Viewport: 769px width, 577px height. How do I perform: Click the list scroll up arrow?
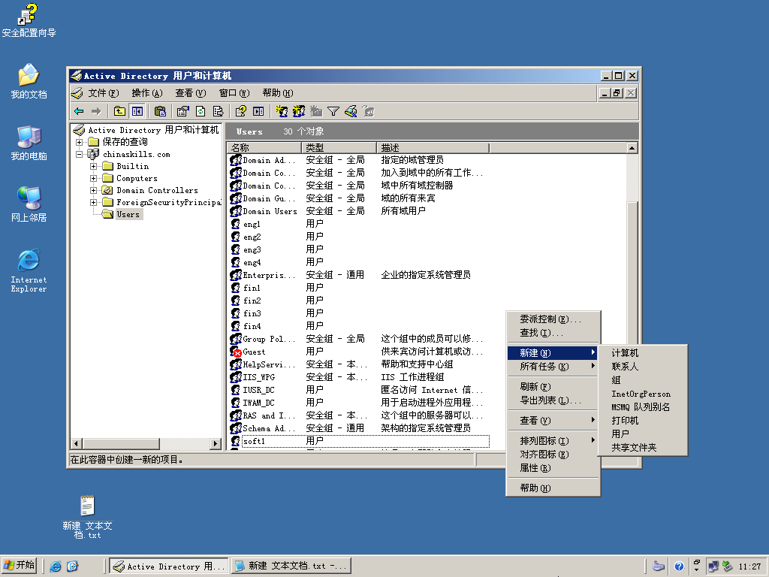[x=632, y=148]
